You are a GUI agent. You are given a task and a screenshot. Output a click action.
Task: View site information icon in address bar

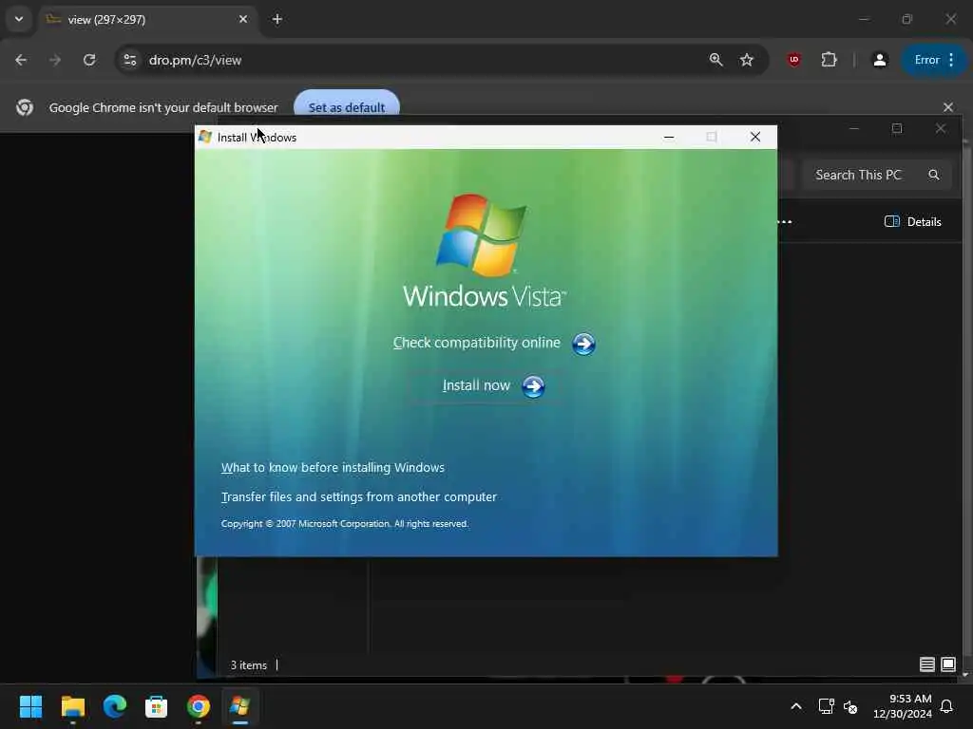[x=129, y=60]
